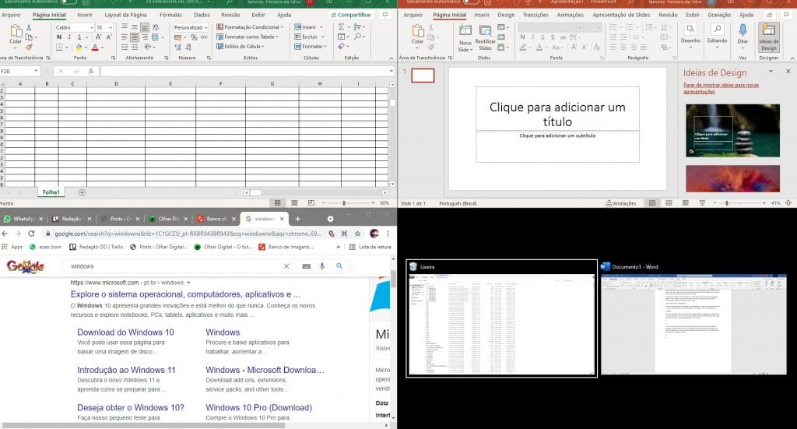Switch to Transições tab in PowerPoint
The height and width of the screenshot is (429, 797).
click(535, 15)
